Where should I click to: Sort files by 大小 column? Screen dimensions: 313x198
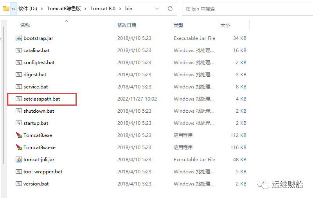[225, 25]
